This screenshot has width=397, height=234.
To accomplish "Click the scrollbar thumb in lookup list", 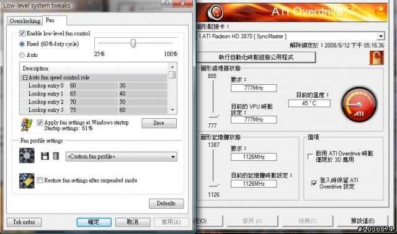I will (172, 75).
